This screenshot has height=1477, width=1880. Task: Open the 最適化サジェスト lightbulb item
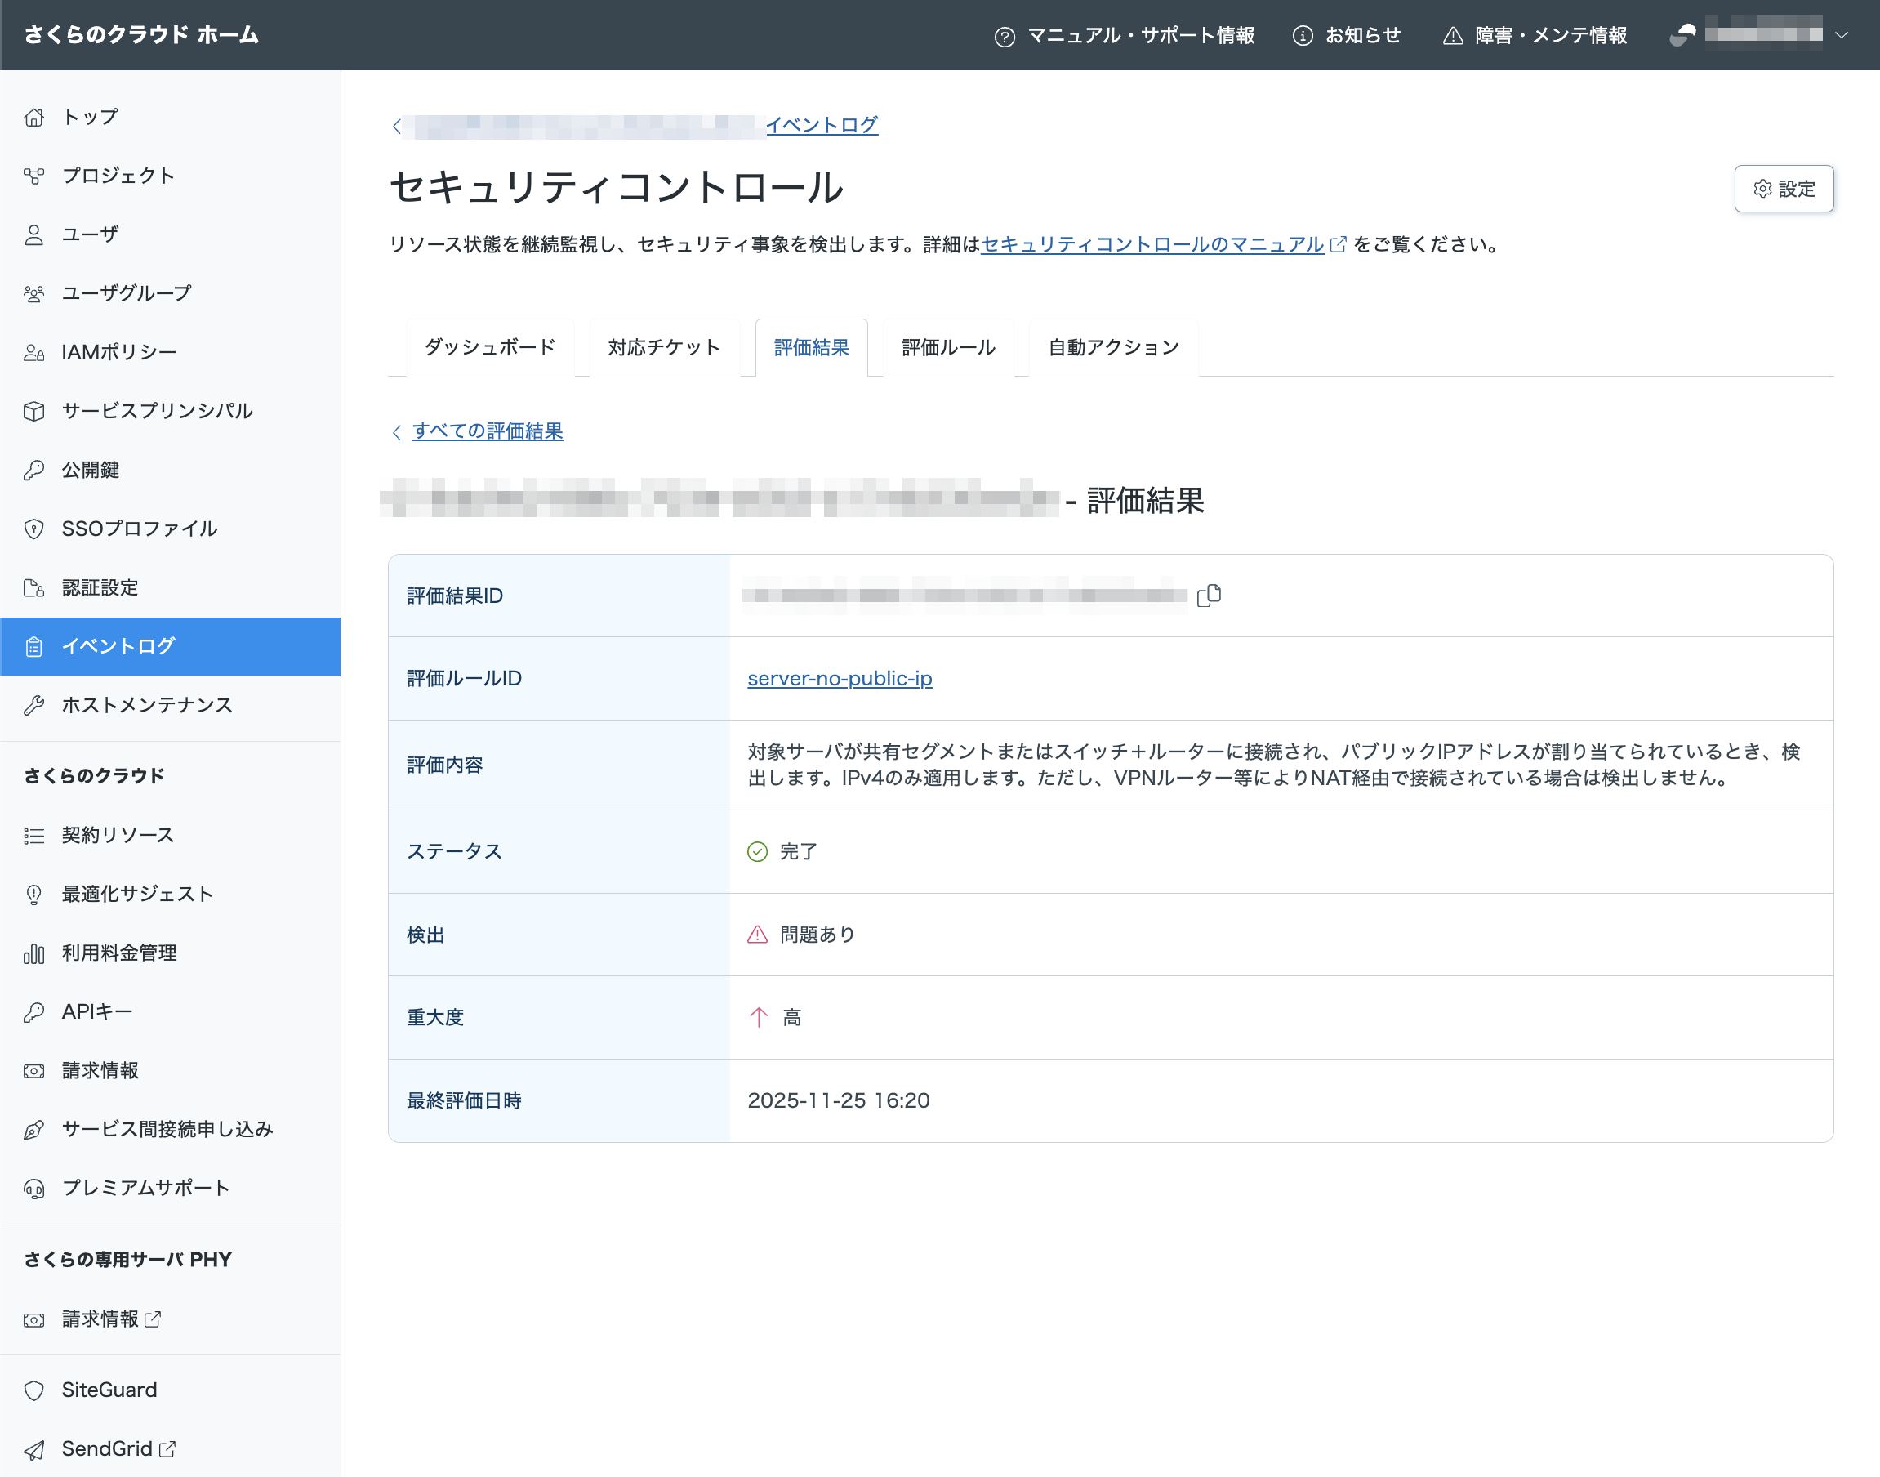pyautogui.click(x=34, y=895)
